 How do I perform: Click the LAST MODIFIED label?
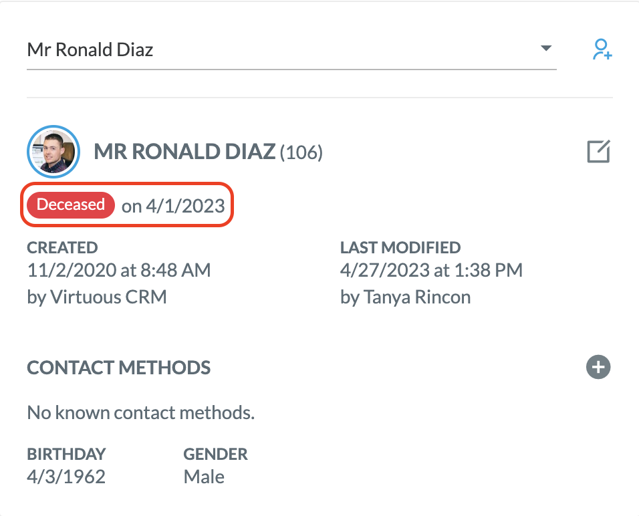[x=400, y=247]
